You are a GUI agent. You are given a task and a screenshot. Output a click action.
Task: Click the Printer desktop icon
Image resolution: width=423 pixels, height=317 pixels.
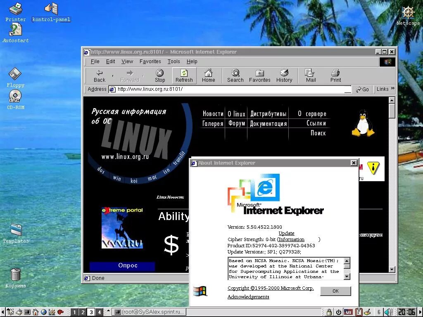click(x=16, y=12)
